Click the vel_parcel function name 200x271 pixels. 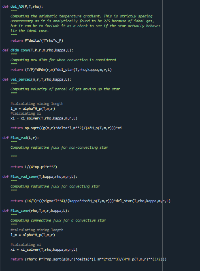[x=21, y=79]
